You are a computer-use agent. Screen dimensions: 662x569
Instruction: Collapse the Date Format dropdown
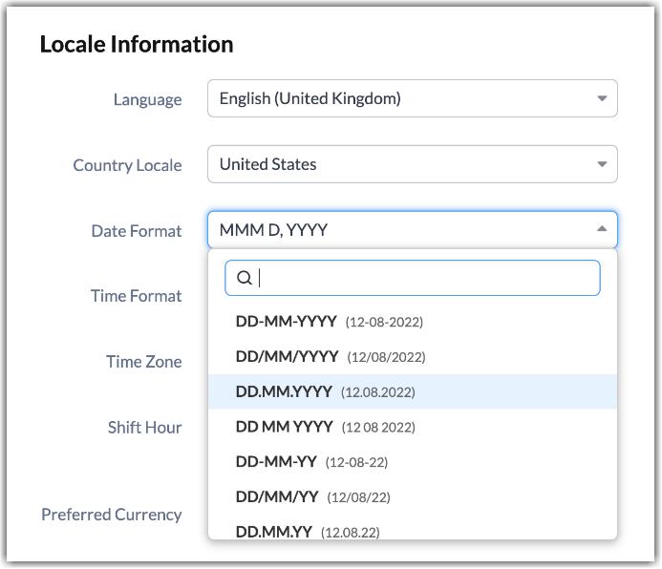pos(412,229)
